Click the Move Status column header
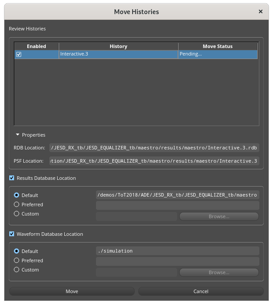Viewport: 273px width, 305px height. click(x=218, y=46)
